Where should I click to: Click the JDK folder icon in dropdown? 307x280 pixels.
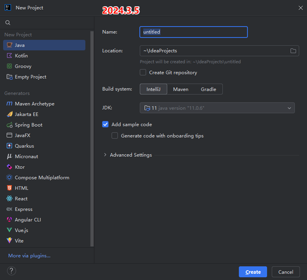pos(147,108)
